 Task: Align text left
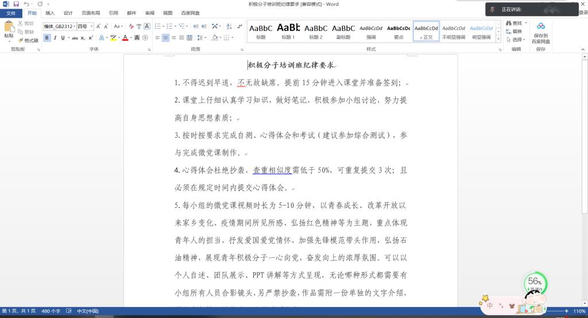coord(157,38)
